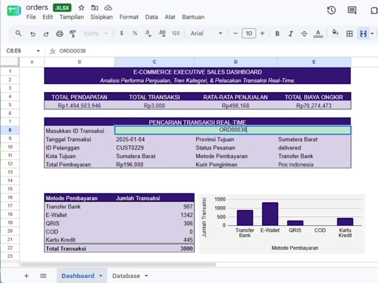This screenshot has width=378, height=283.
Task: Select the cell showing CUST0229
Action: [155, 148]
